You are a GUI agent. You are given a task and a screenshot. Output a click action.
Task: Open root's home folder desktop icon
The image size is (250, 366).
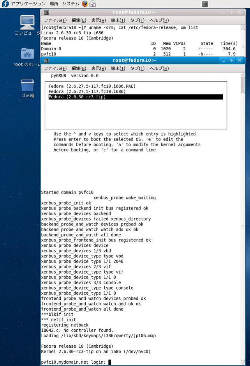27,57
